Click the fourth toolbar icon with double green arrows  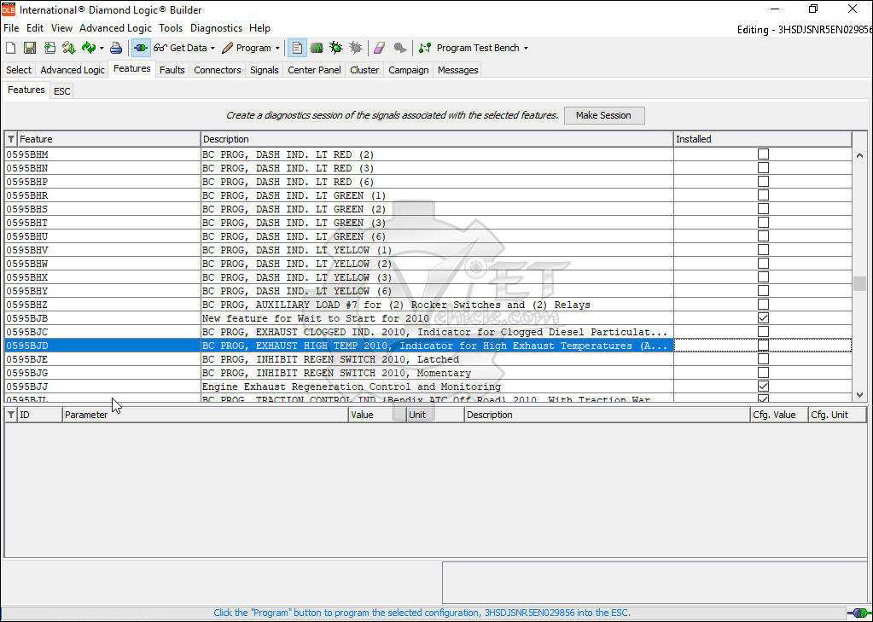(x=68, y=48)
